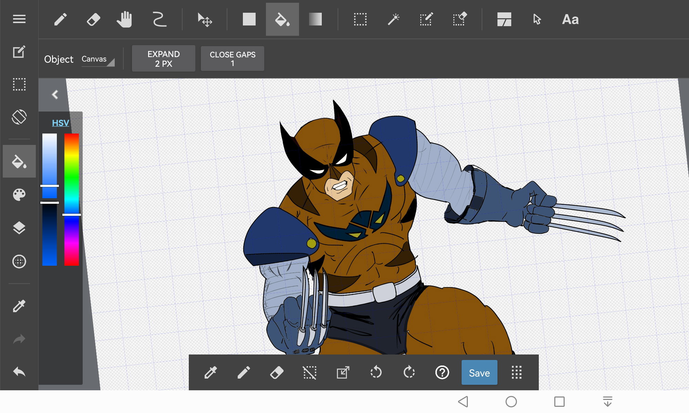Select the Gradient tool

click(x=315, y=19)
